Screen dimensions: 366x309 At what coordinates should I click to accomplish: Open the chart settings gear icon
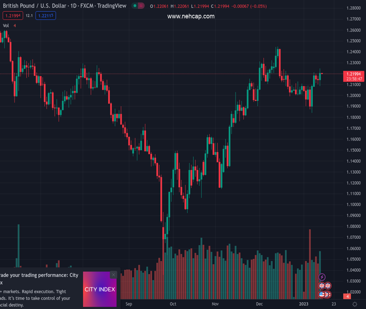click(x=355, y=304)
